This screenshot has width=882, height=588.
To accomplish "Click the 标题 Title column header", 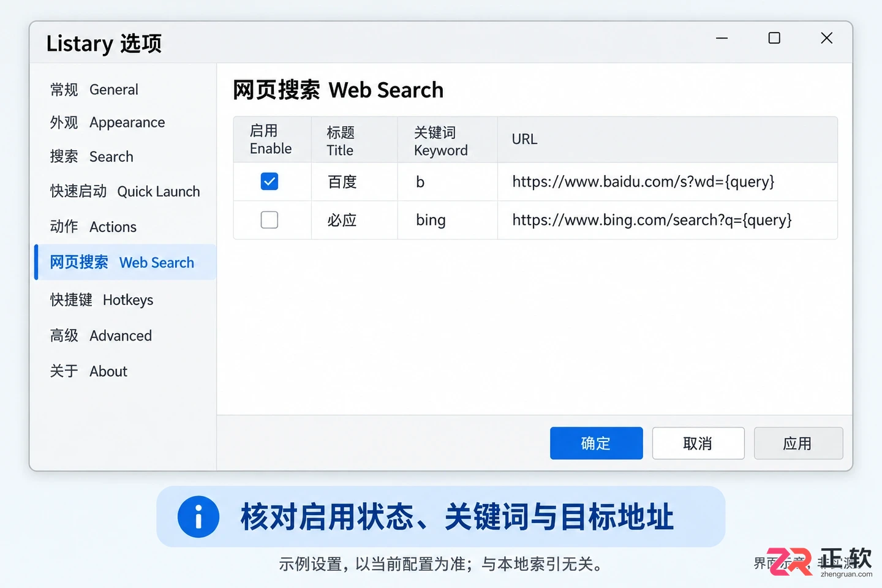I will [355, 140].
